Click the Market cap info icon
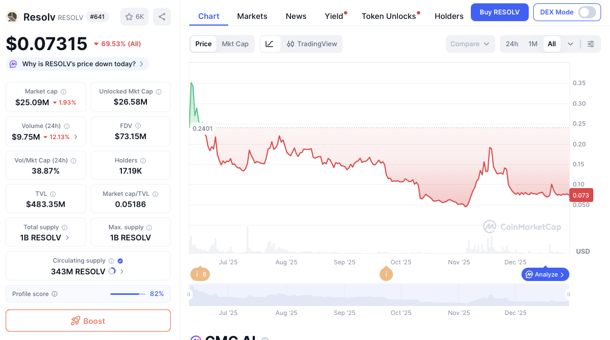 coord(63,92)
